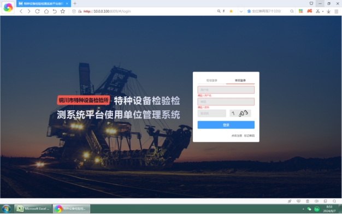
Task: Open the red game controller icon
Action: [310, 11]
